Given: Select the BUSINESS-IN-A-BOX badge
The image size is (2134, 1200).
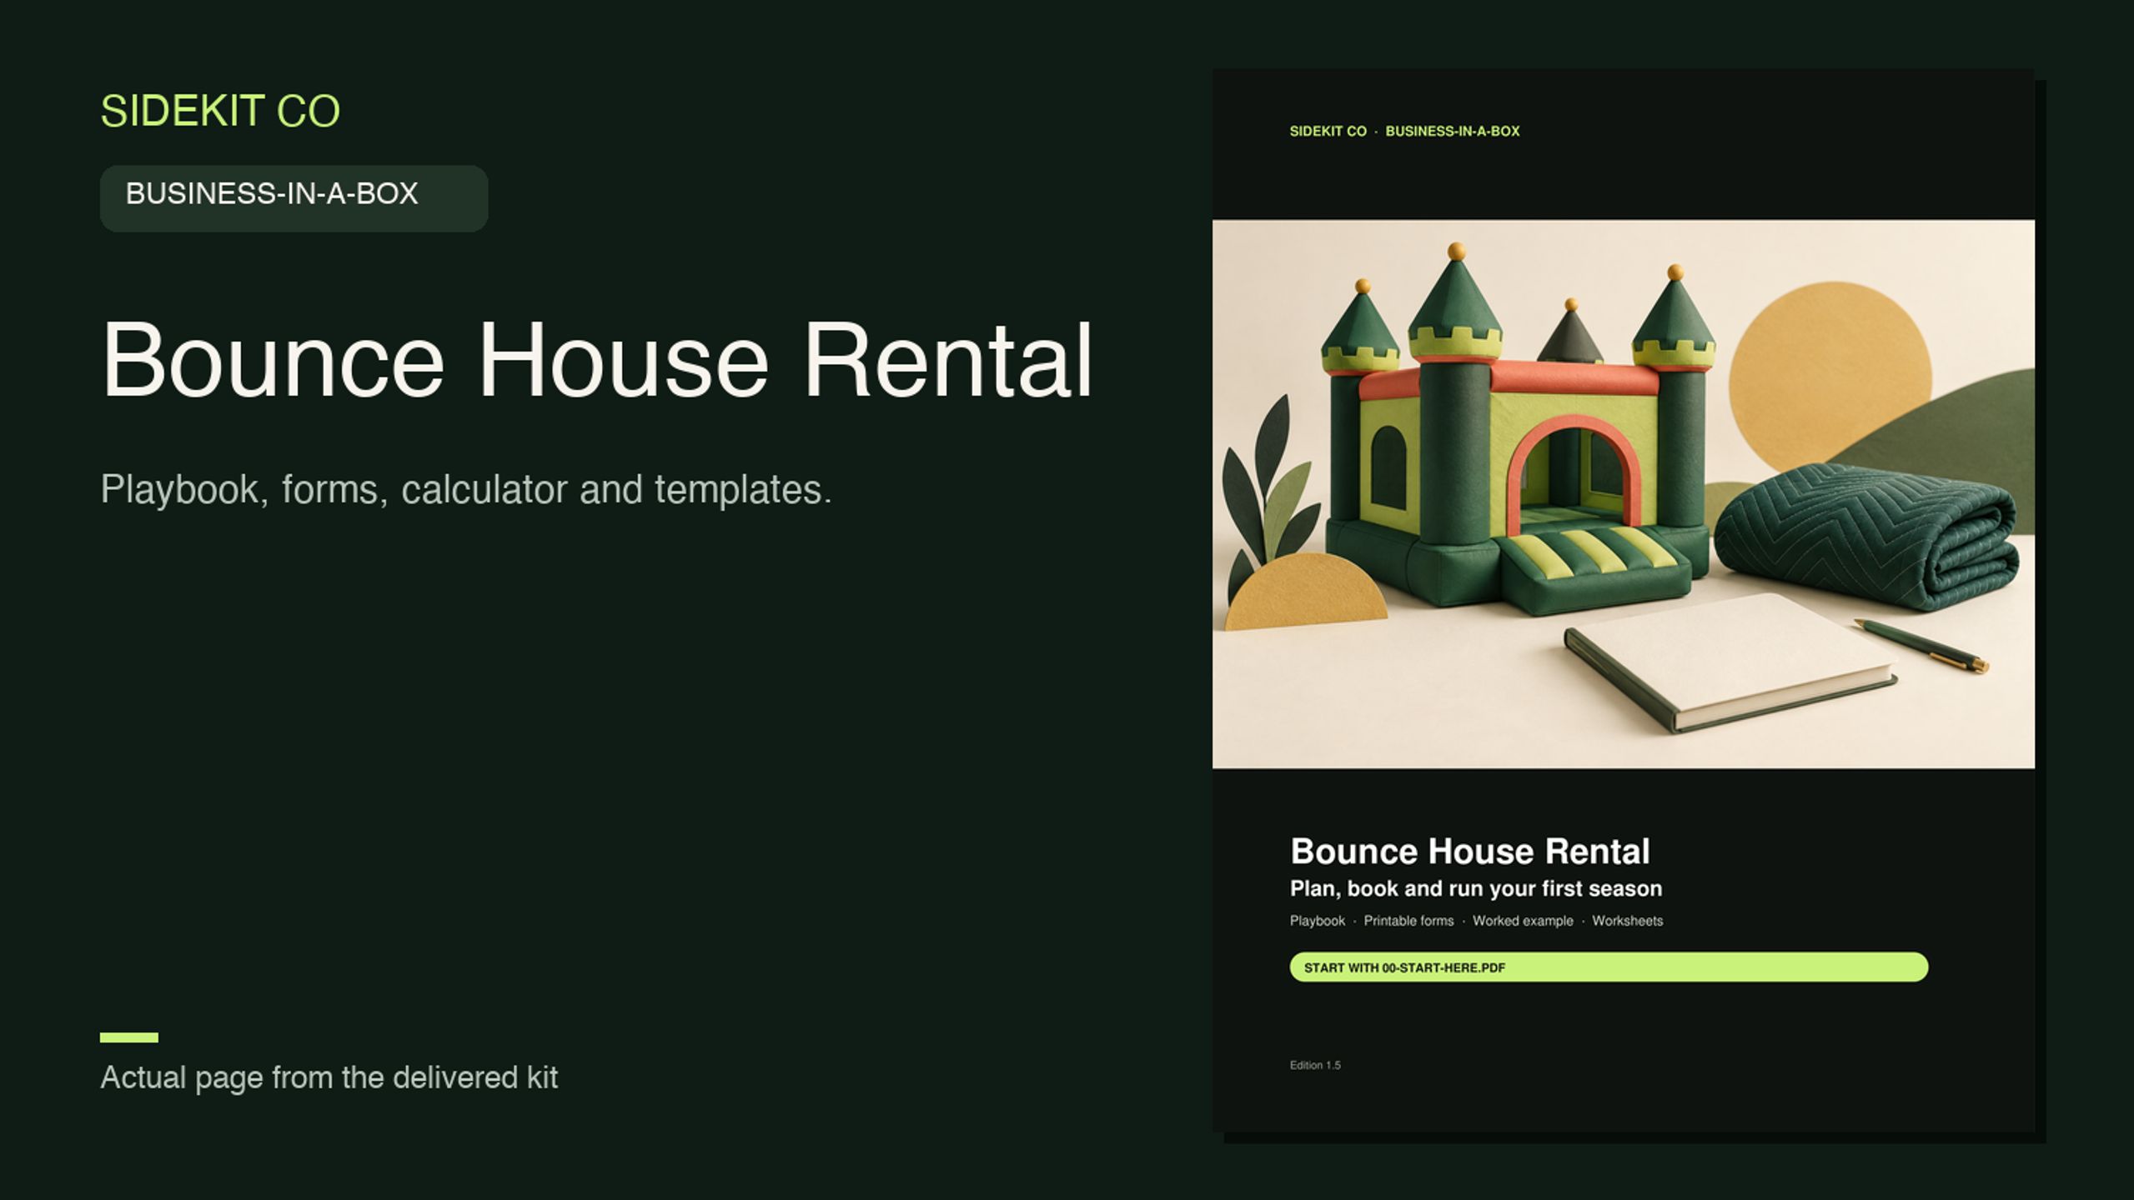Looking at the screenshot, I should (294, 197).
